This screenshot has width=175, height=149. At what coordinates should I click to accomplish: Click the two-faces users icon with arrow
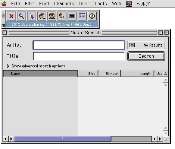click(42, 16)
